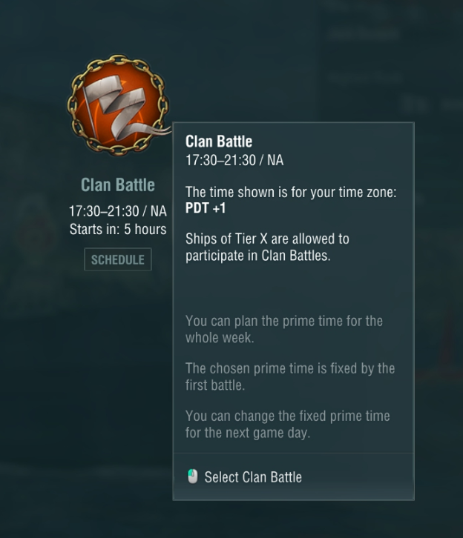Click 'The time shown is for your time zone'
The image size is (463, 538).
(291, 192)
